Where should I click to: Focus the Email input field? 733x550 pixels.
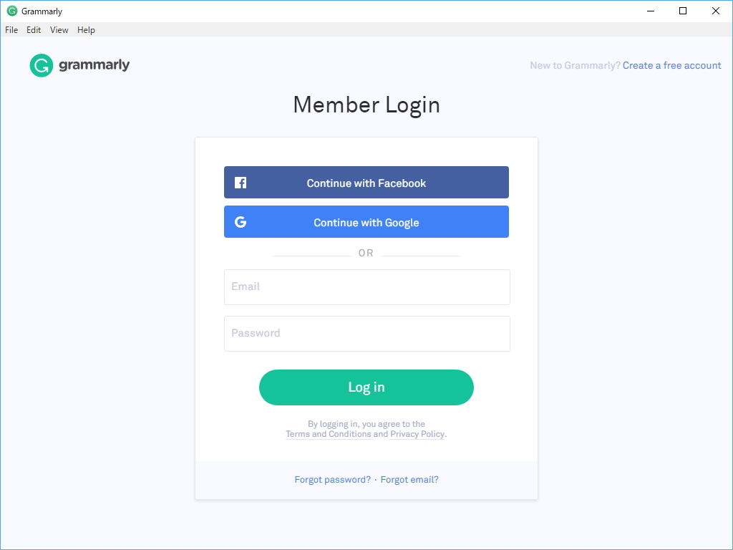tap(366, 287)
